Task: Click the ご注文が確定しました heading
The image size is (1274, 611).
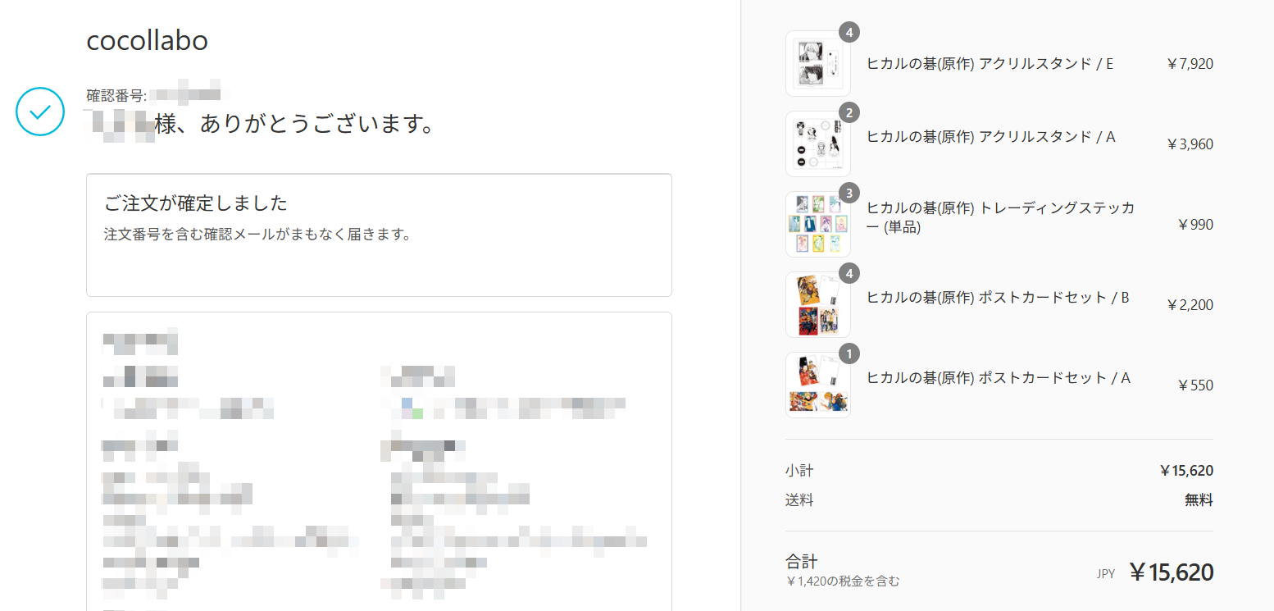Action: (x=196, y=203)
